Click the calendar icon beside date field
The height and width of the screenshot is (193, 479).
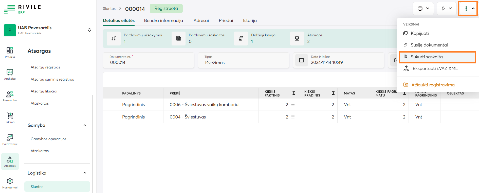tap(301, 60)
